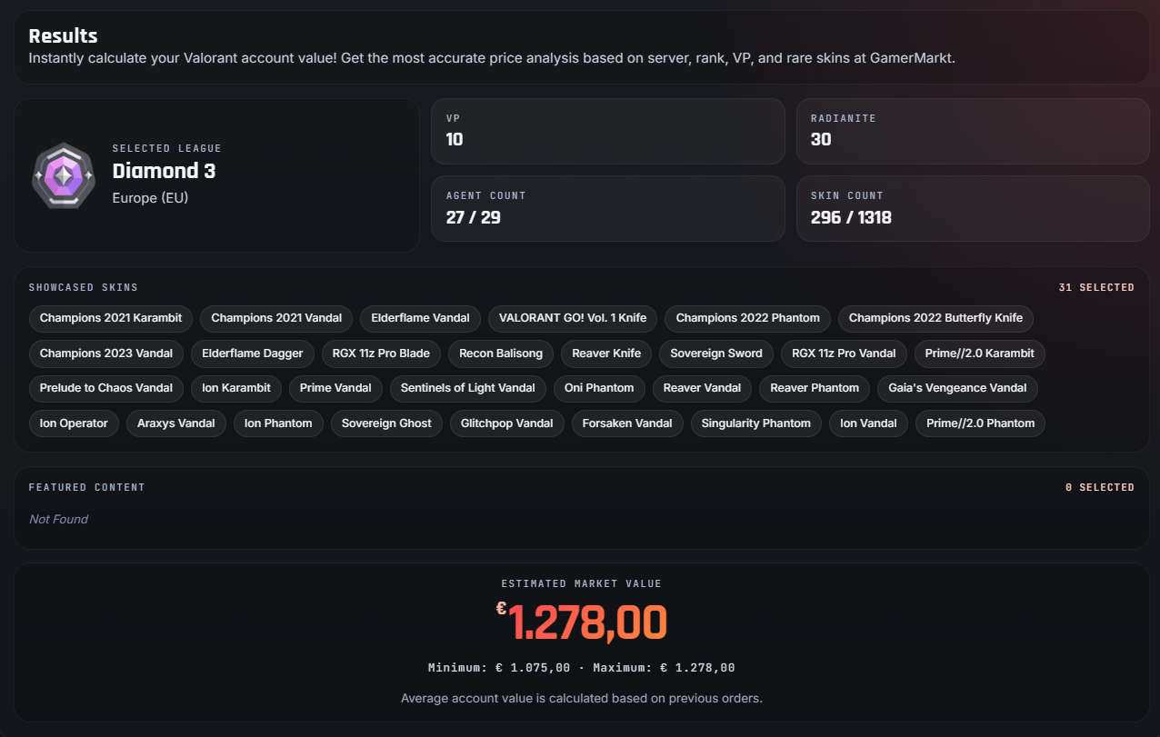
Task: Click the GamerMarkt description sentence
Action: point(492,58)
